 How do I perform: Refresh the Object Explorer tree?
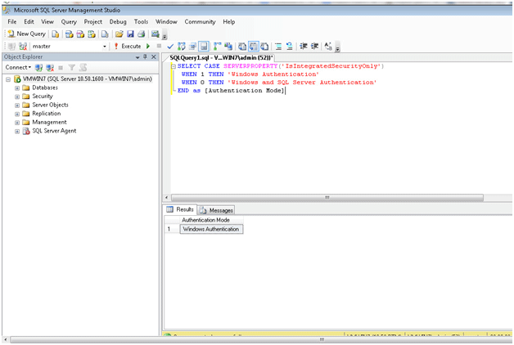(83, 68)
